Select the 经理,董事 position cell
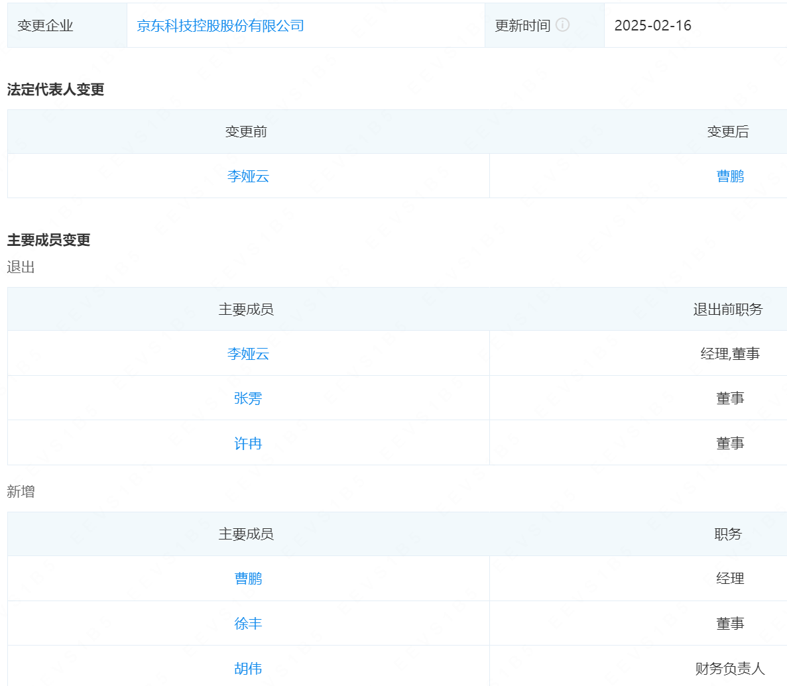This screenshot has height=686, width=787. [730, 354]
